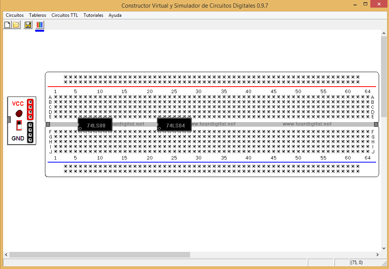The height and width of the screenshot is (269, 389).
Task: Click the first hole of top power rail
Action: click(65, 77)
